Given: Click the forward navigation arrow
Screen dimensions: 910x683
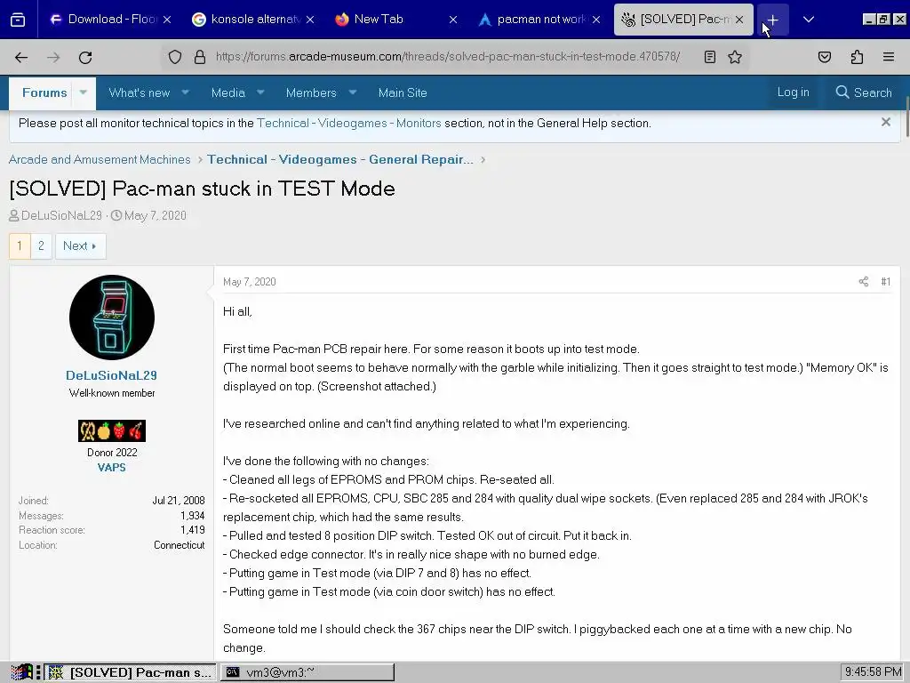Looking at the screenshot, I should pyautogui.click(x=53, y=57).
